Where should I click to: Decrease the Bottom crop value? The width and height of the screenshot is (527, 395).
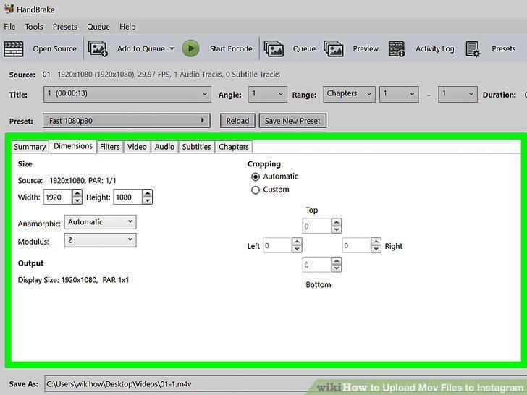click(336, 268)
